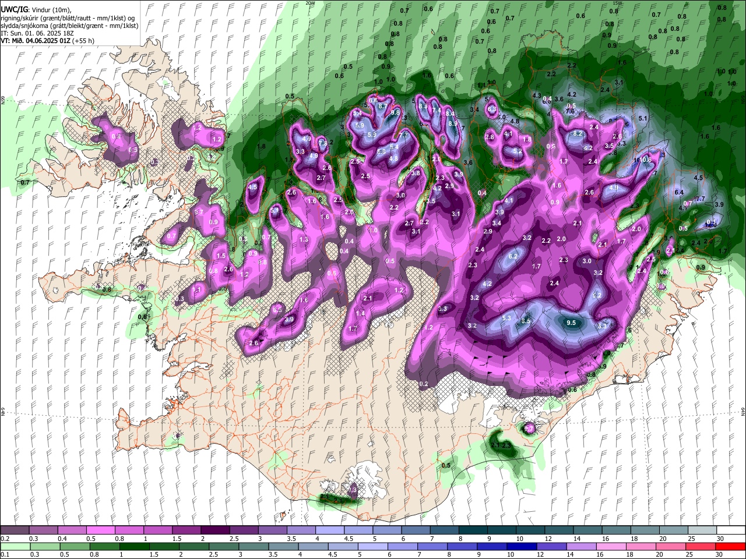Click the 'VT: Mið. 04.06.2025 01Z' valid time
746x559 pixels.
pyautogui.click(x=36, y=41)
